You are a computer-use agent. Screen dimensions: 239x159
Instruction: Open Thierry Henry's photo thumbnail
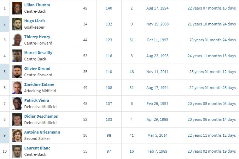point(17,40)
